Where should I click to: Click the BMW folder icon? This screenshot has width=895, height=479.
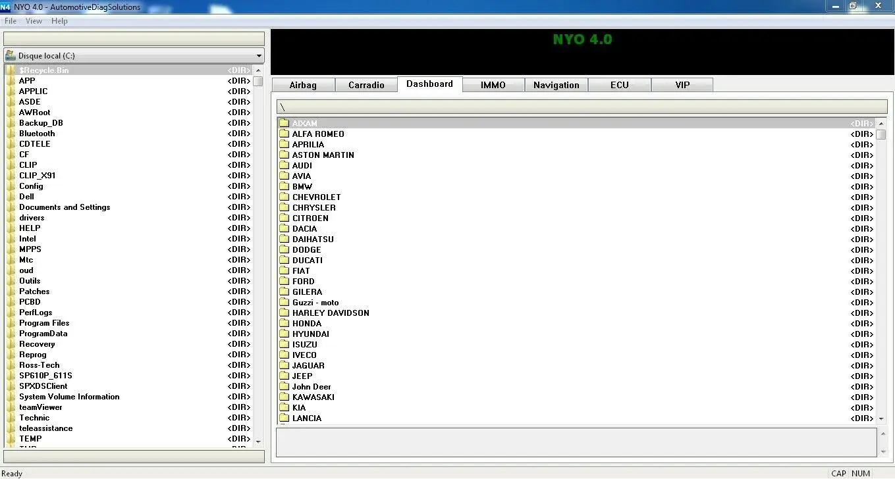coord(284,186)
